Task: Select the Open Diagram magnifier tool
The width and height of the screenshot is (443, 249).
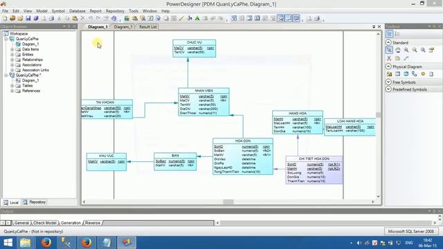Action: (x=423, y=50)
